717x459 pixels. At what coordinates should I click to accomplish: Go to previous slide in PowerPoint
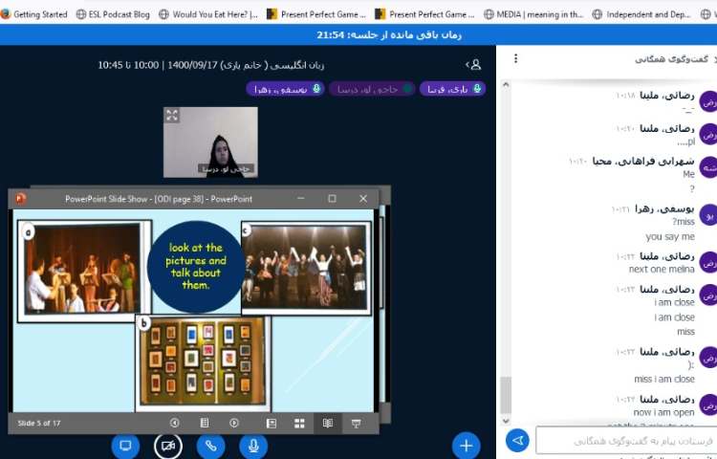coord(175,423)
